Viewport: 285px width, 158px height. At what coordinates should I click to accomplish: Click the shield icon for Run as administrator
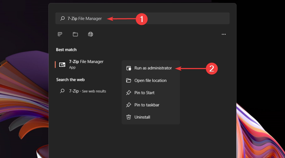pos(129,68)
